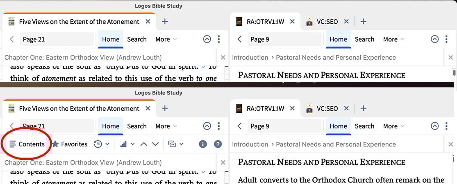Add new tab beside Five Views, lower window

pos(165,108)
